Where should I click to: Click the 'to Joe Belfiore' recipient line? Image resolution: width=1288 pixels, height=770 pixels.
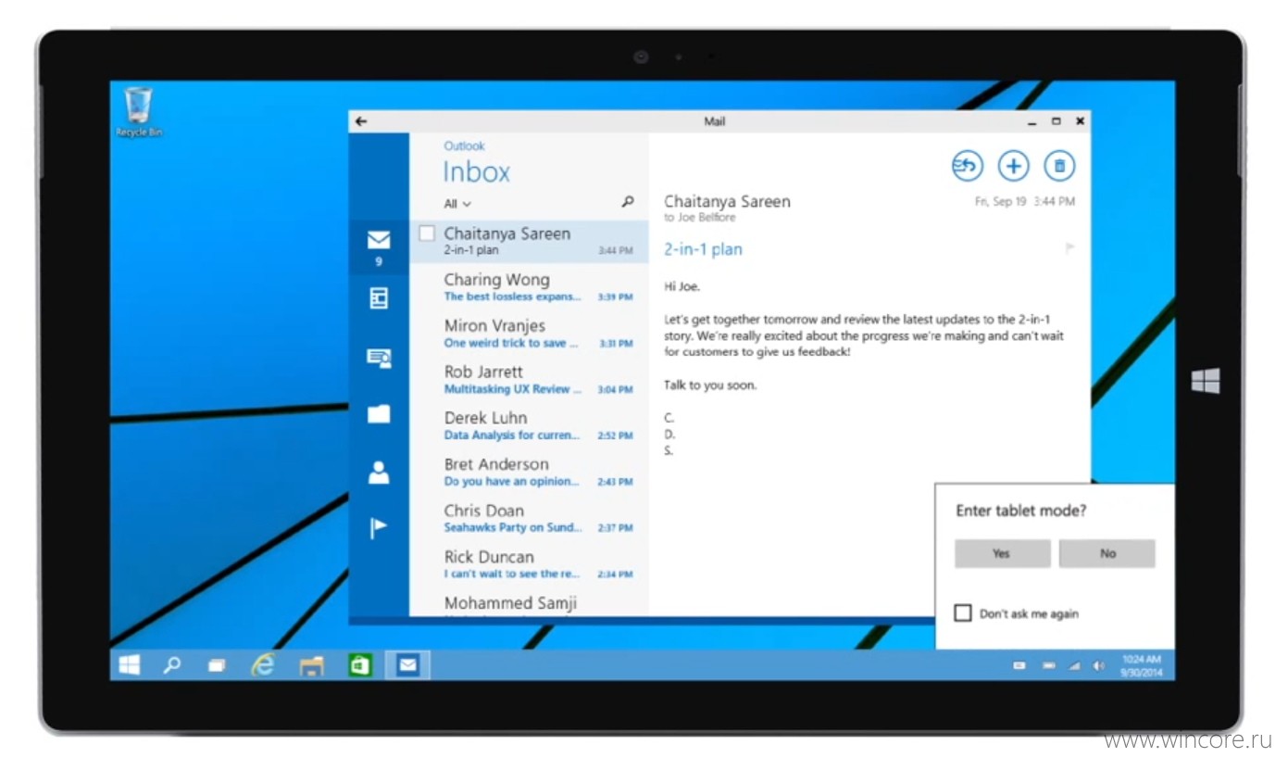point(699,218)
